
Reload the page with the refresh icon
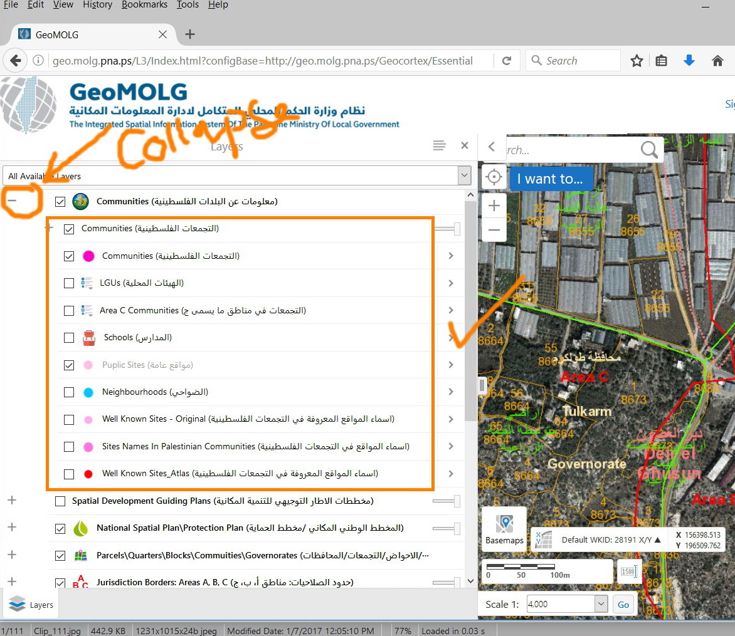pos(507,60)
